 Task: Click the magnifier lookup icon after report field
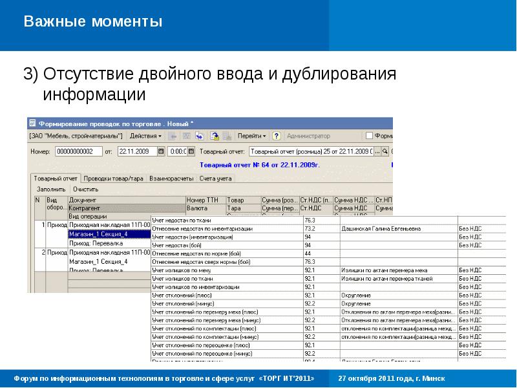click(384, 150)
